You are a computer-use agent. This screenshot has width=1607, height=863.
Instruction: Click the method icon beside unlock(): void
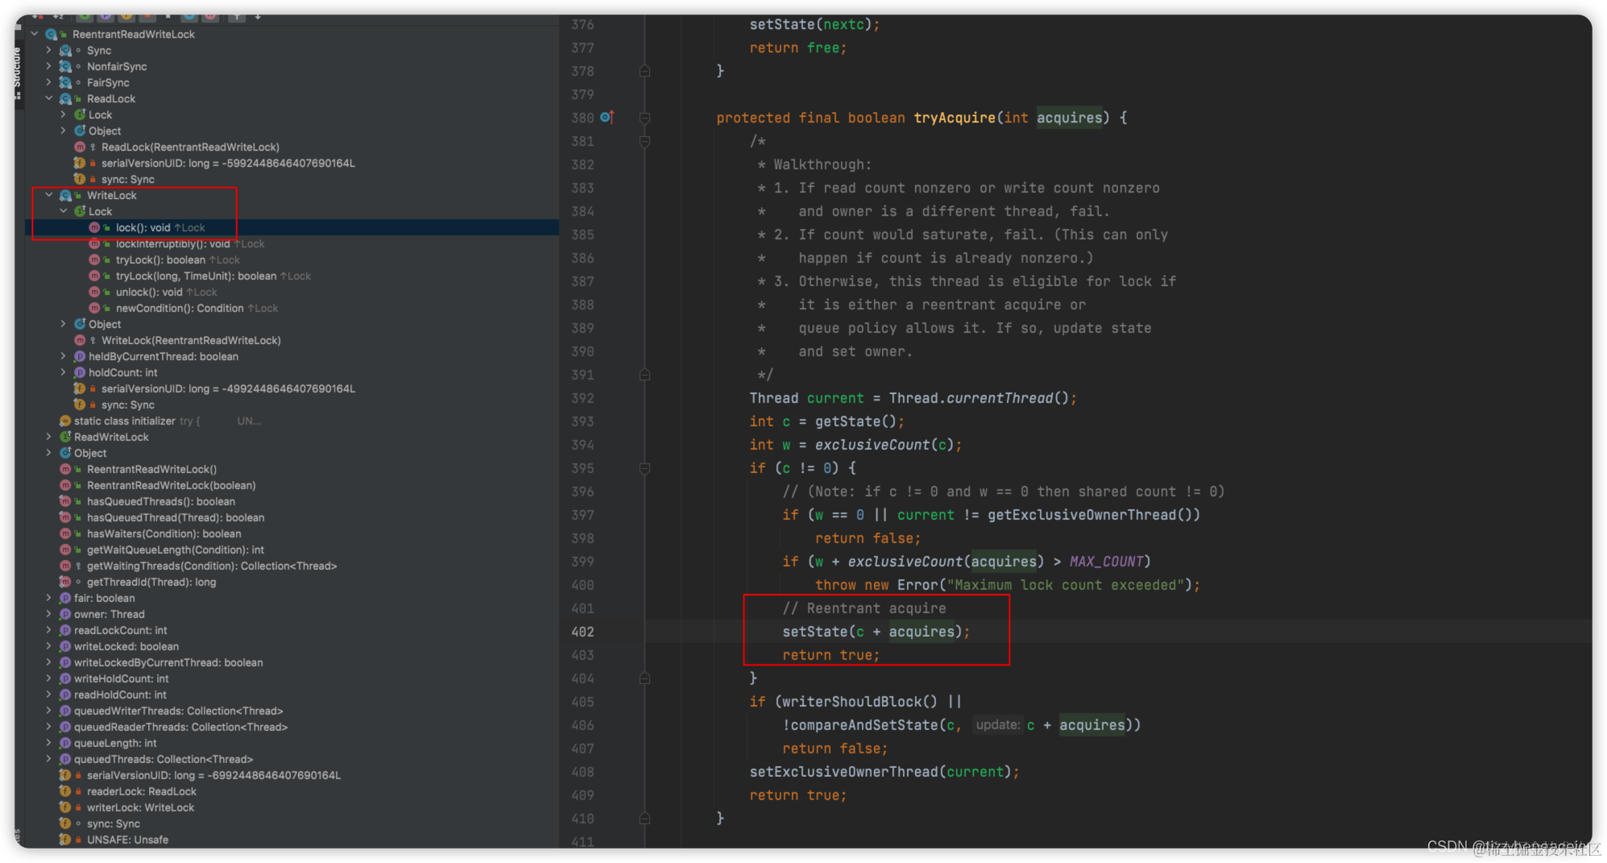tap(94, 293)
